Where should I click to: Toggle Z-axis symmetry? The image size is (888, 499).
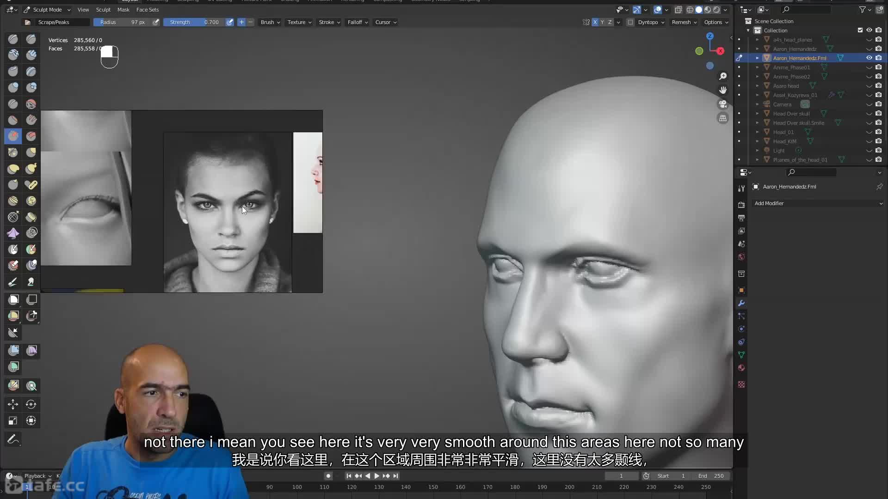(x=610, y=22)
